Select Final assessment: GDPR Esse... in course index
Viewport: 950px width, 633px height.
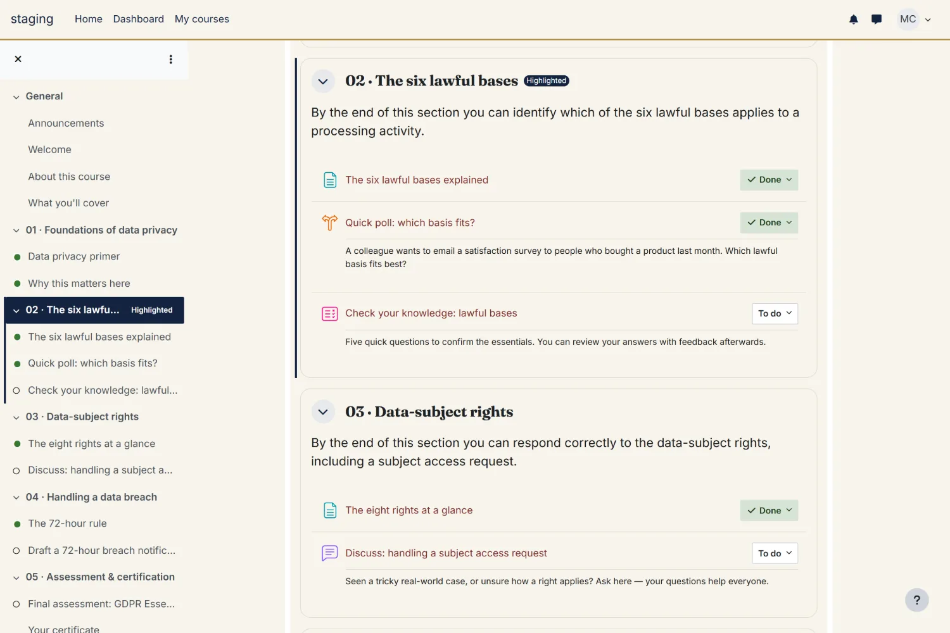click(101, 604)
